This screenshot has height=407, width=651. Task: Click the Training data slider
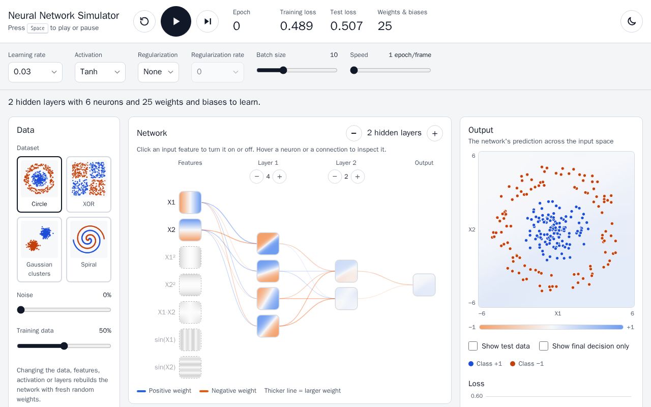[x=64, y=346]
